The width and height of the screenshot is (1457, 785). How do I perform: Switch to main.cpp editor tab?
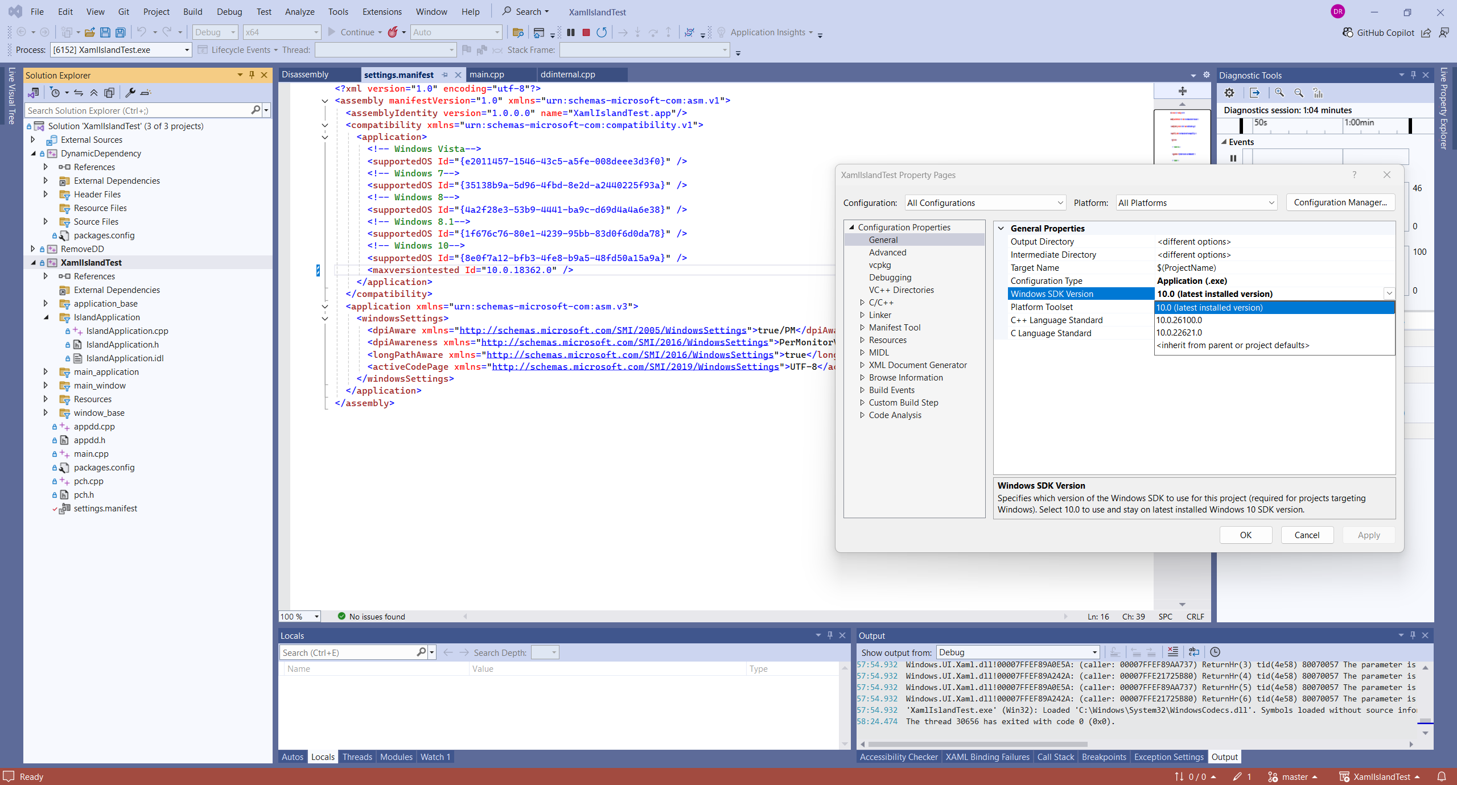point(487,75)
